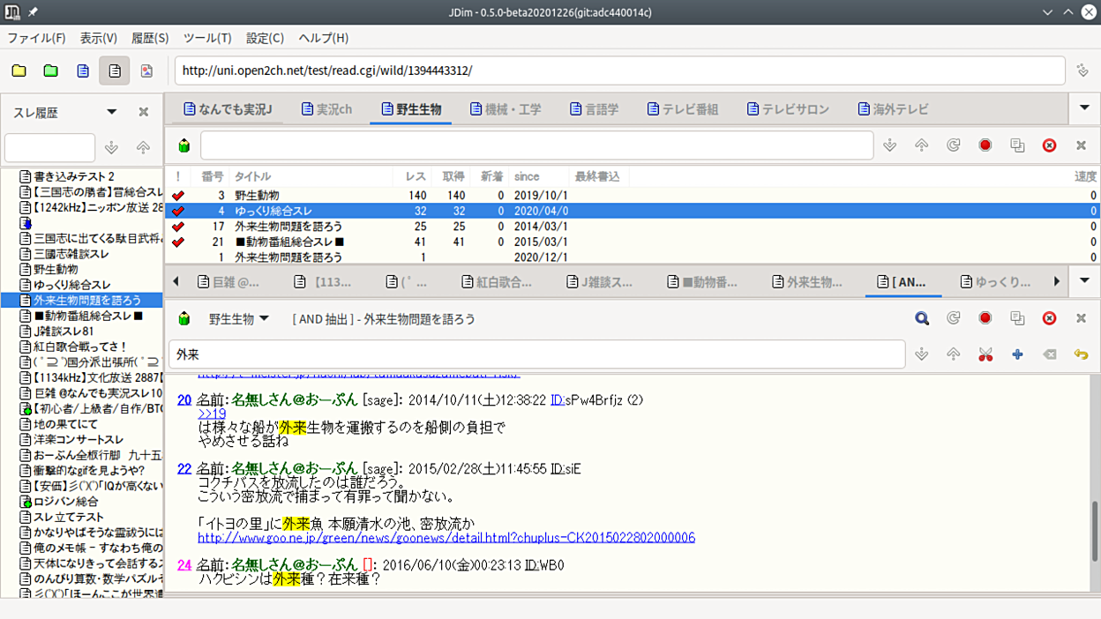
Task: Toggle the yellow folder toolbar button
Action: tap(19, 71)
